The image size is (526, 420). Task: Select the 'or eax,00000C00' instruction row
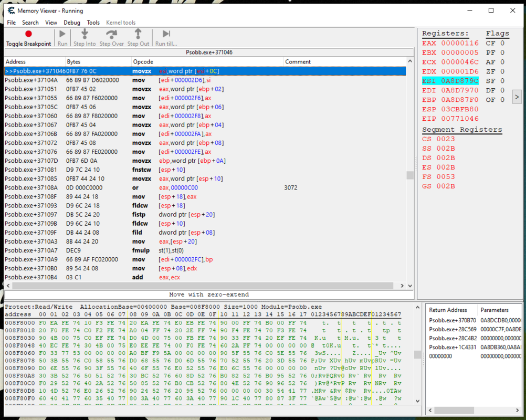tap(205, 188)
